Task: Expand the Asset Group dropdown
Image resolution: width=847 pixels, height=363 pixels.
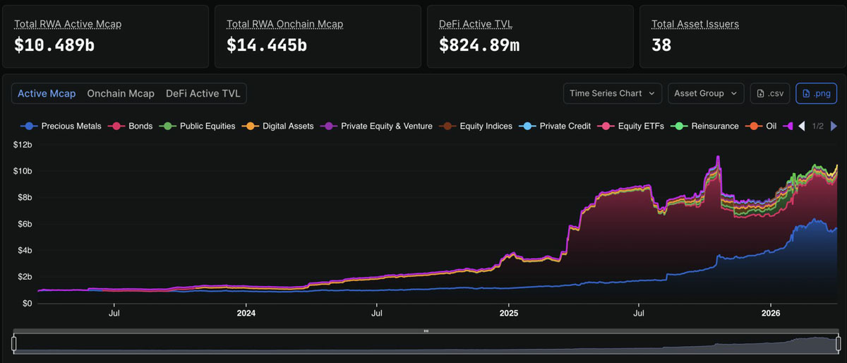Action: click(706, 93)
